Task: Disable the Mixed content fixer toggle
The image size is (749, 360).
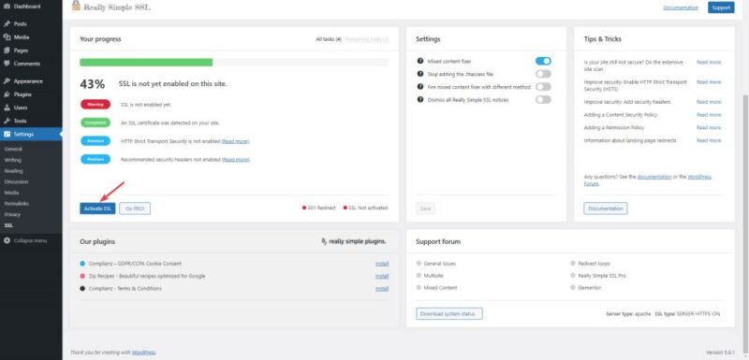Action: pyautogui.click(x=543, y=61)
